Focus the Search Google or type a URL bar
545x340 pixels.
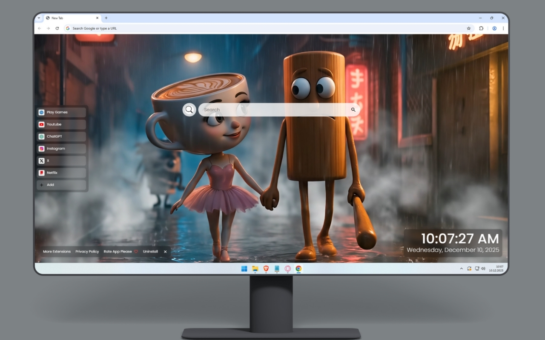coord(268,28)
